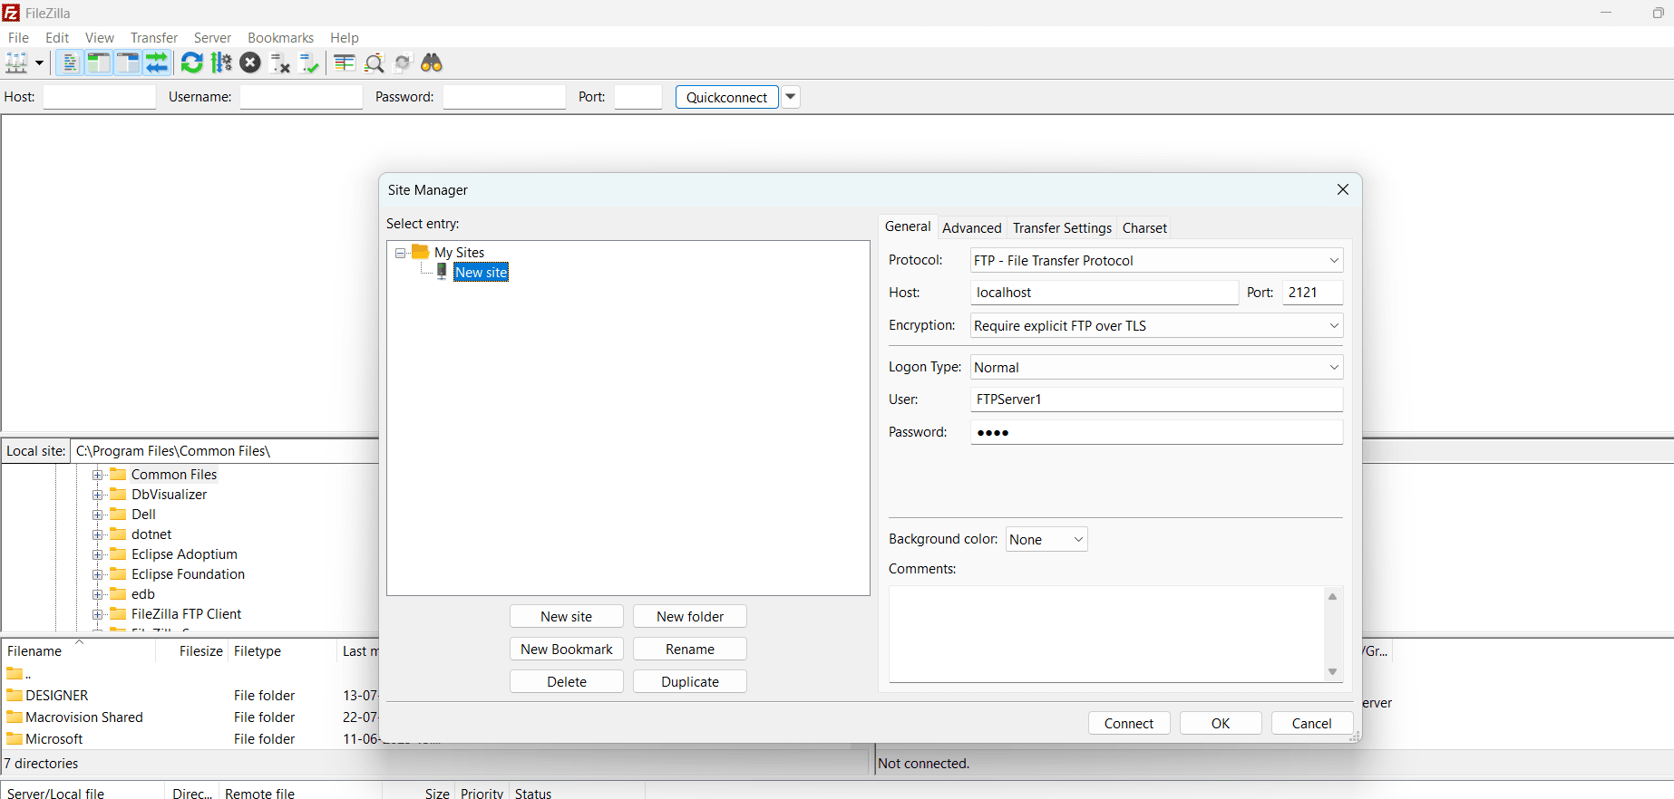
Task: Cancel current operation icon
Action: 250,63
